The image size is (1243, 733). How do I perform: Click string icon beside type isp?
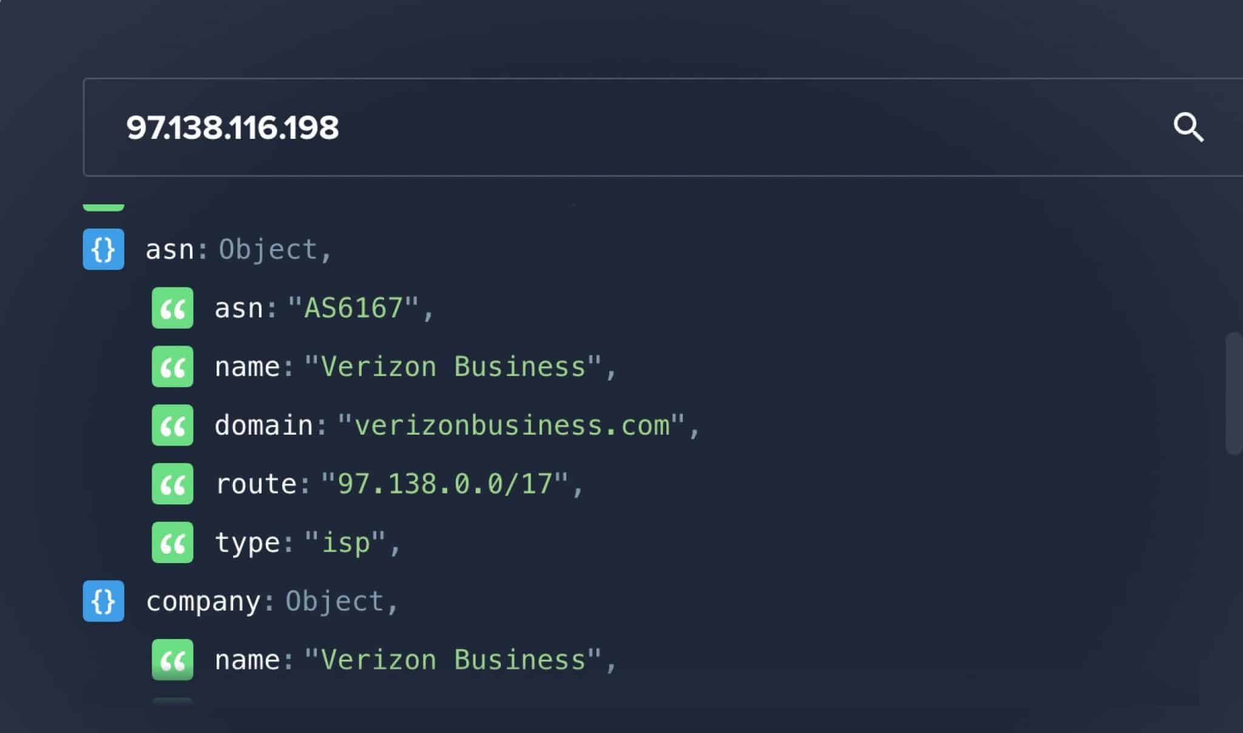[172, 543]
